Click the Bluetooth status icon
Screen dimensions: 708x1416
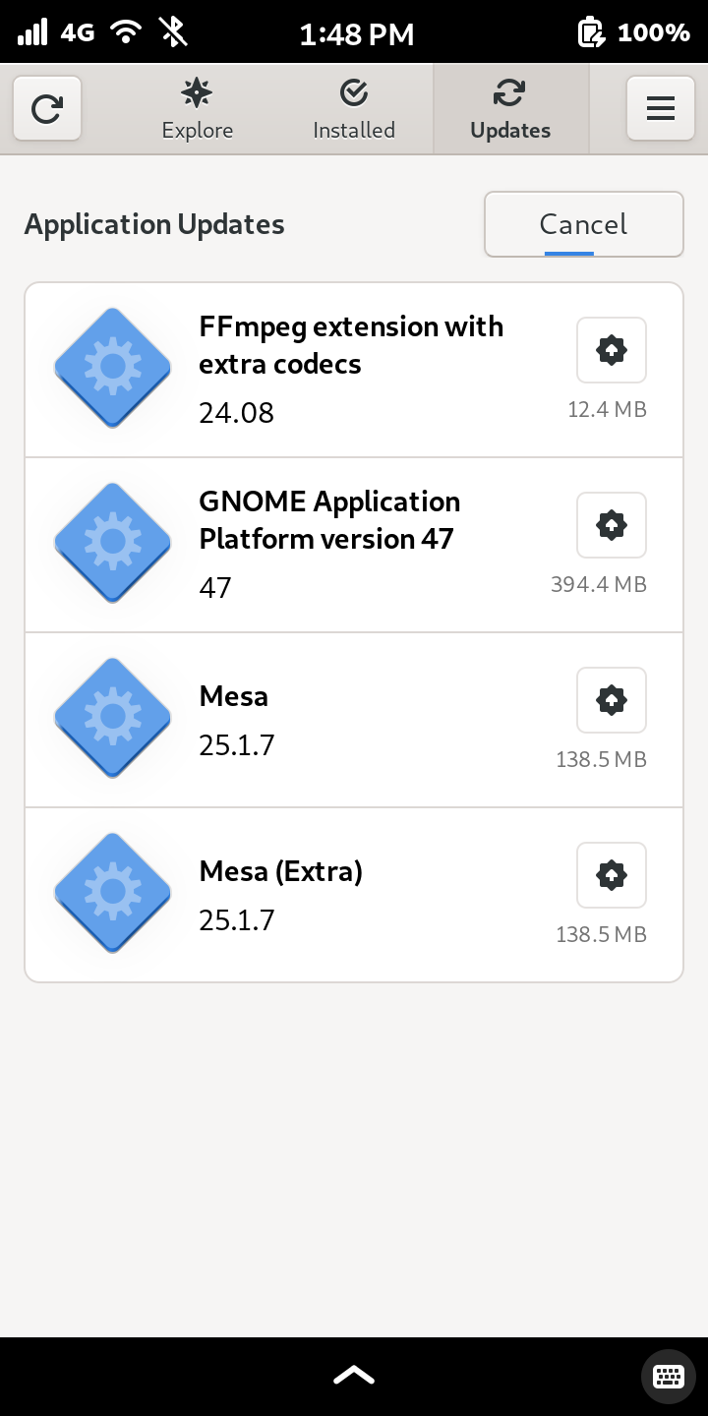(x=174, y=32)
